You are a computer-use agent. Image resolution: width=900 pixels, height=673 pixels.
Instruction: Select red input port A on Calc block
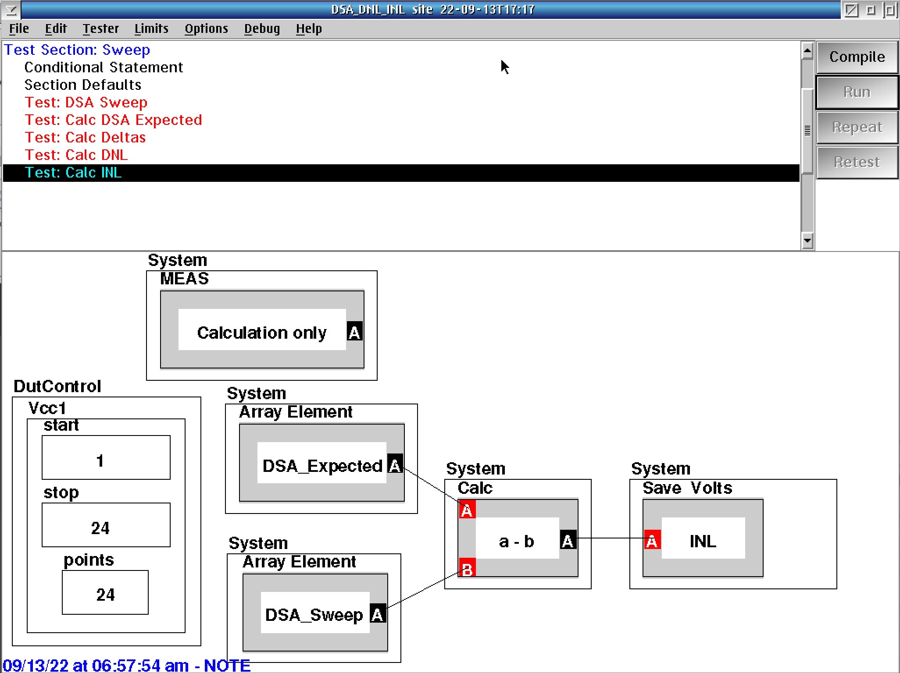[467, 510]
